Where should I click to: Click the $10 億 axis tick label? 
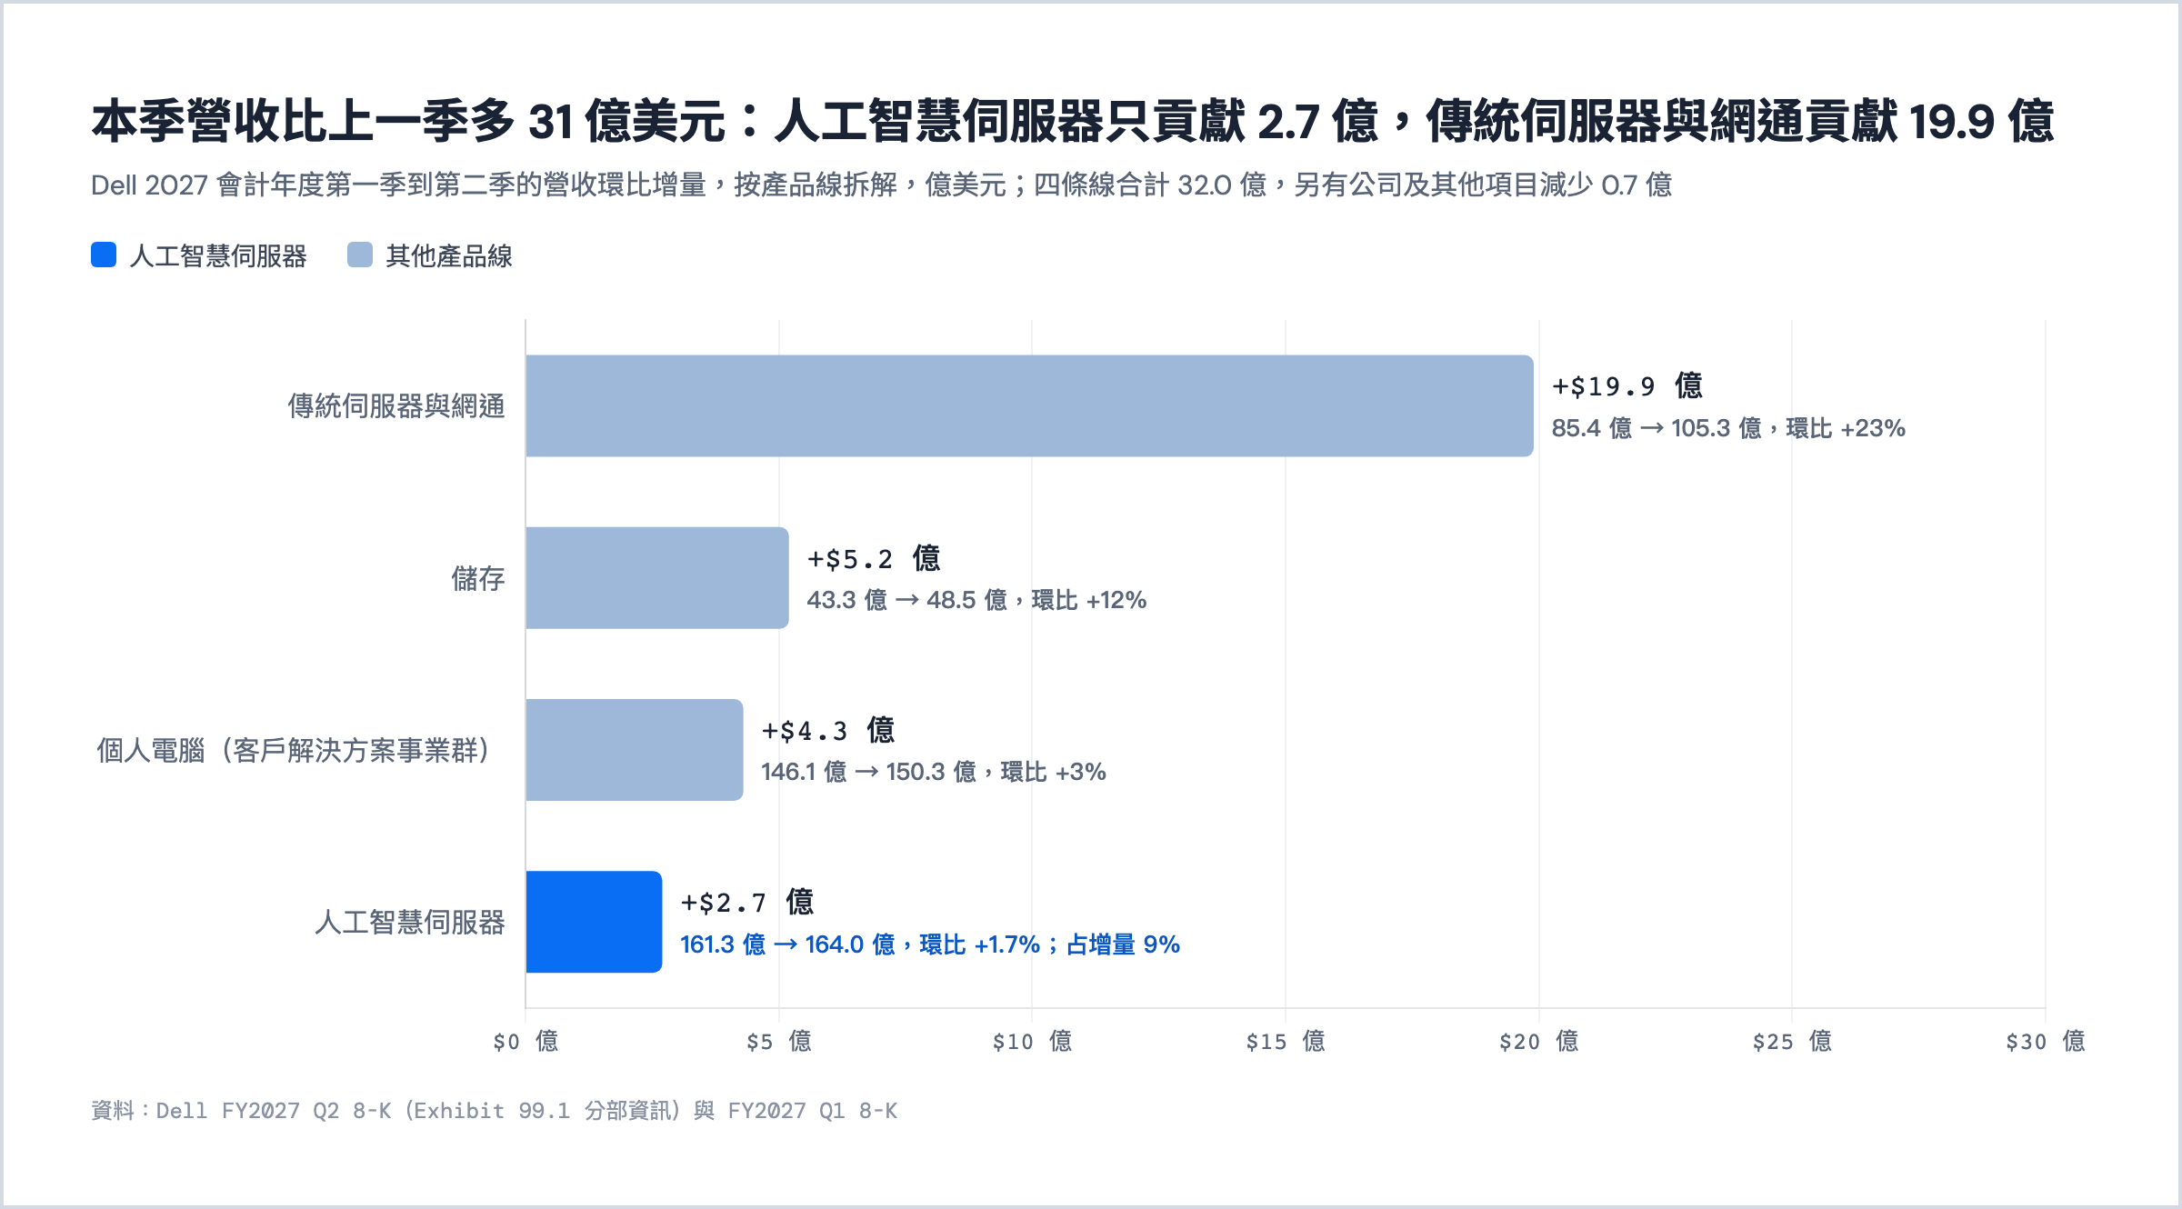click(1032, 1041)
